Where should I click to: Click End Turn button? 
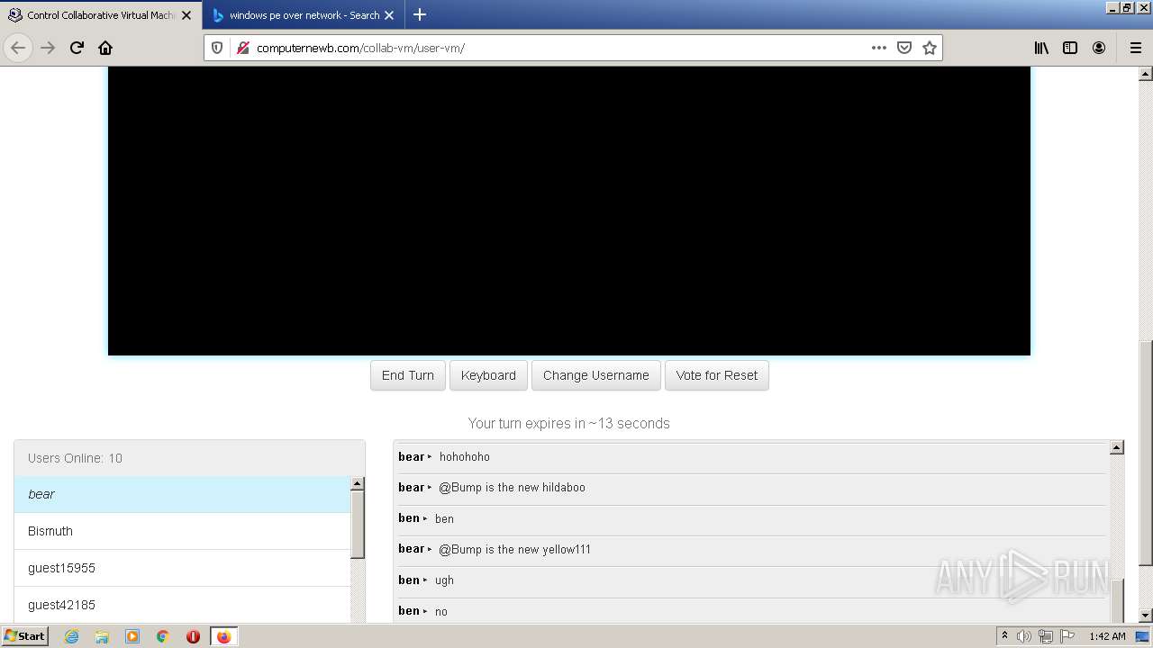(x=408, y=375)
